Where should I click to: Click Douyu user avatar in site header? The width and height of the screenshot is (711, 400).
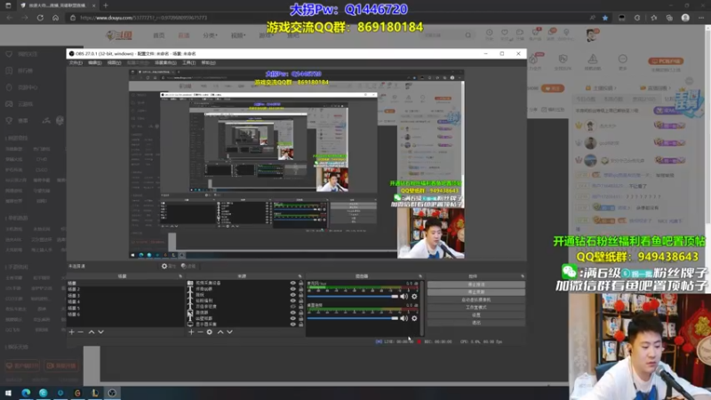click(591, 35)
